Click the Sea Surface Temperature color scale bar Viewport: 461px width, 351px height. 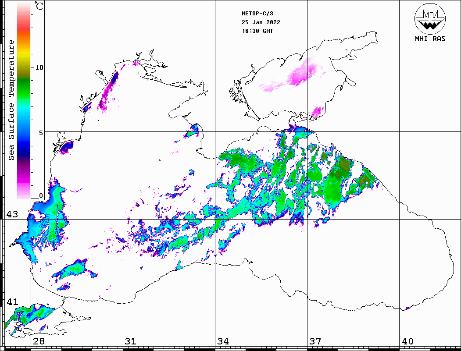point(24,100)
